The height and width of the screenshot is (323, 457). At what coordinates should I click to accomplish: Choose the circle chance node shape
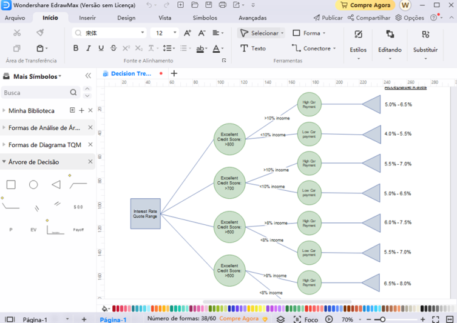coord(33,185)
